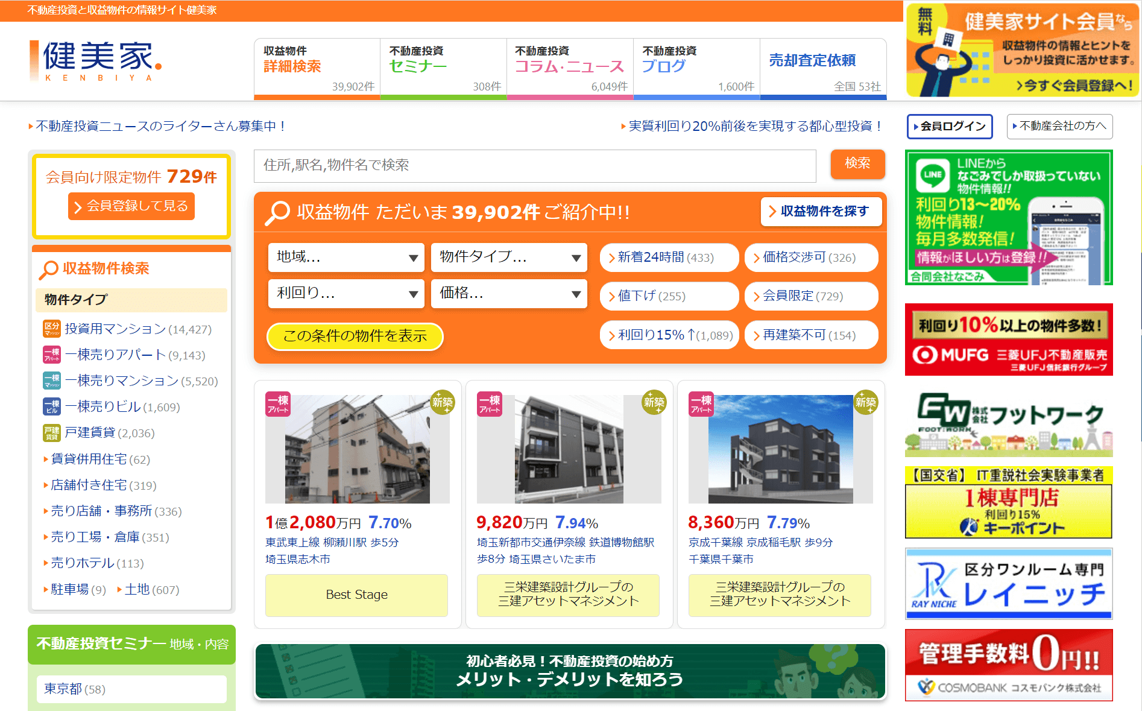Click the 1棟専門店 キーポイント banner

pos(1009,503)
